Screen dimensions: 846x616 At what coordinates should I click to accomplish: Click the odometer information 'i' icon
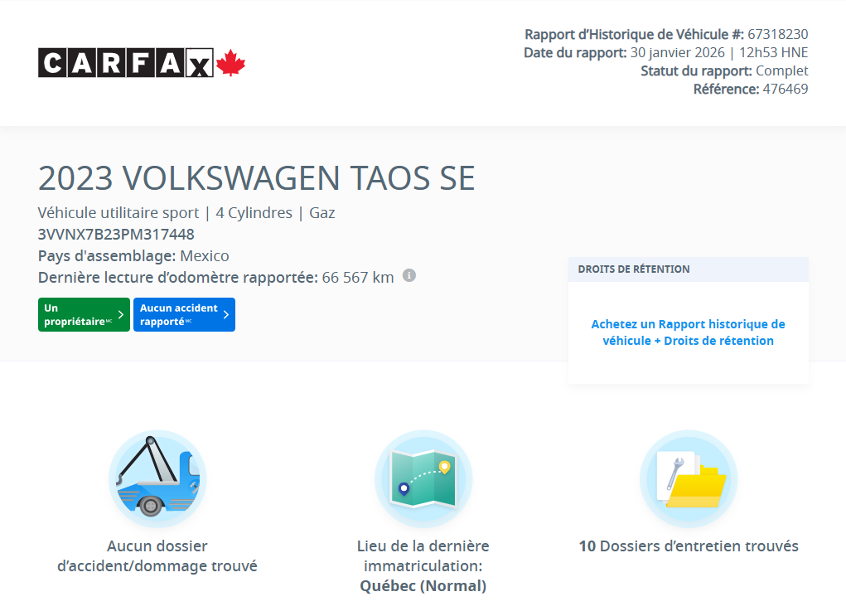tap(408, 275)
